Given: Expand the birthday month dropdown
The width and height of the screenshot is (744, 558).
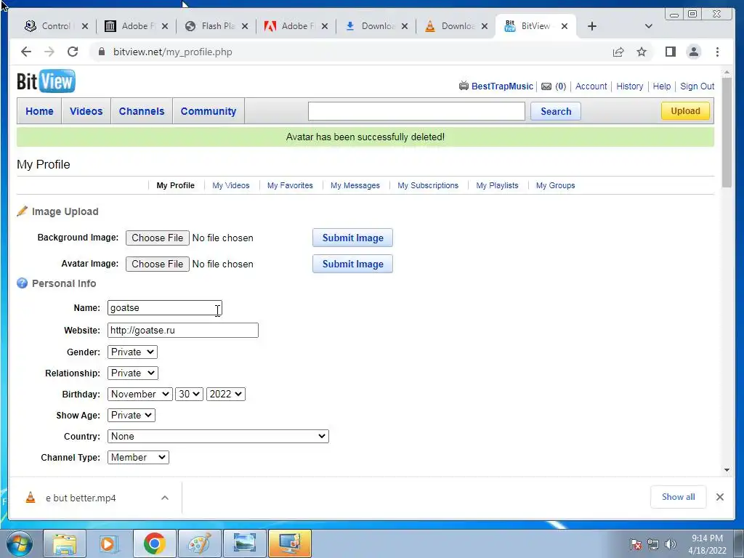Looking at the screenshot, I should (x=139, y=394).
